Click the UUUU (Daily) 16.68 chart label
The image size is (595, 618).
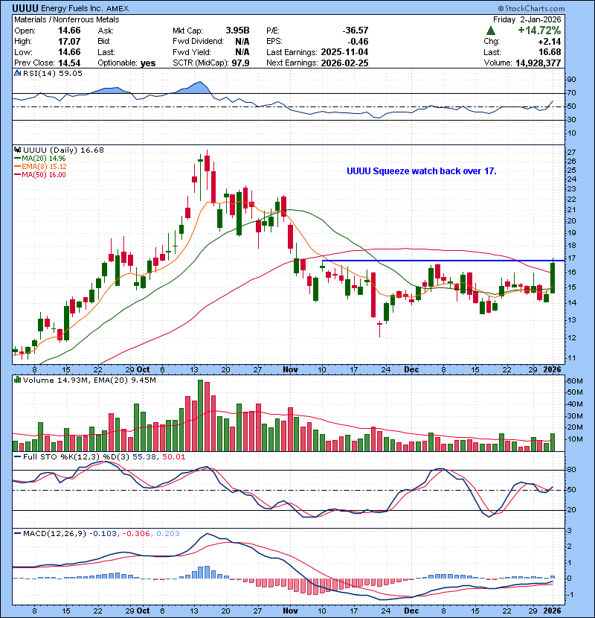click(x=63, y=150)
